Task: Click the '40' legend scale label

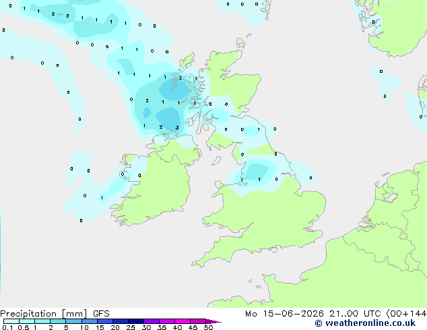Action: (x=177, y=327)
